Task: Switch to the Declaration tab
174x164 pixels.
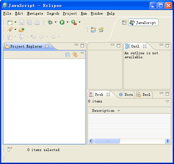Action: tap(143, 94)
